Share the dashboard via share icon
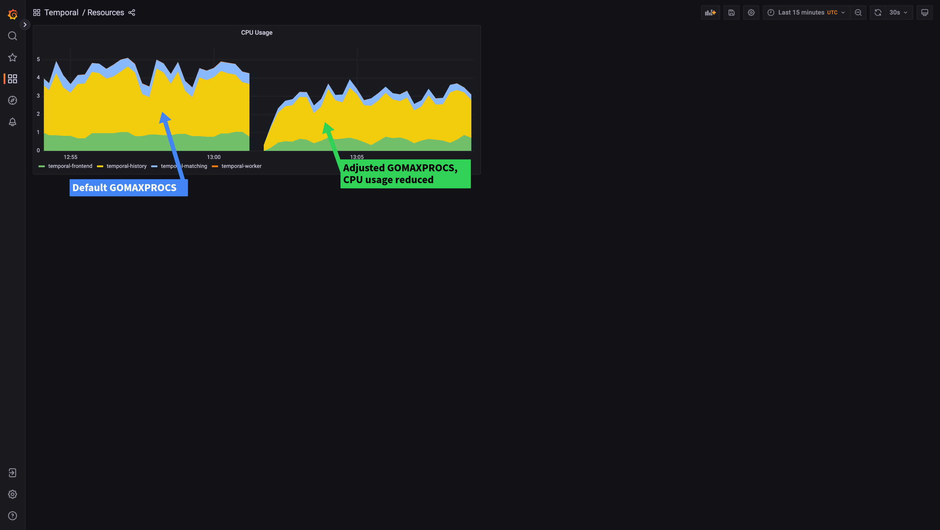 [x=132, y=12]
